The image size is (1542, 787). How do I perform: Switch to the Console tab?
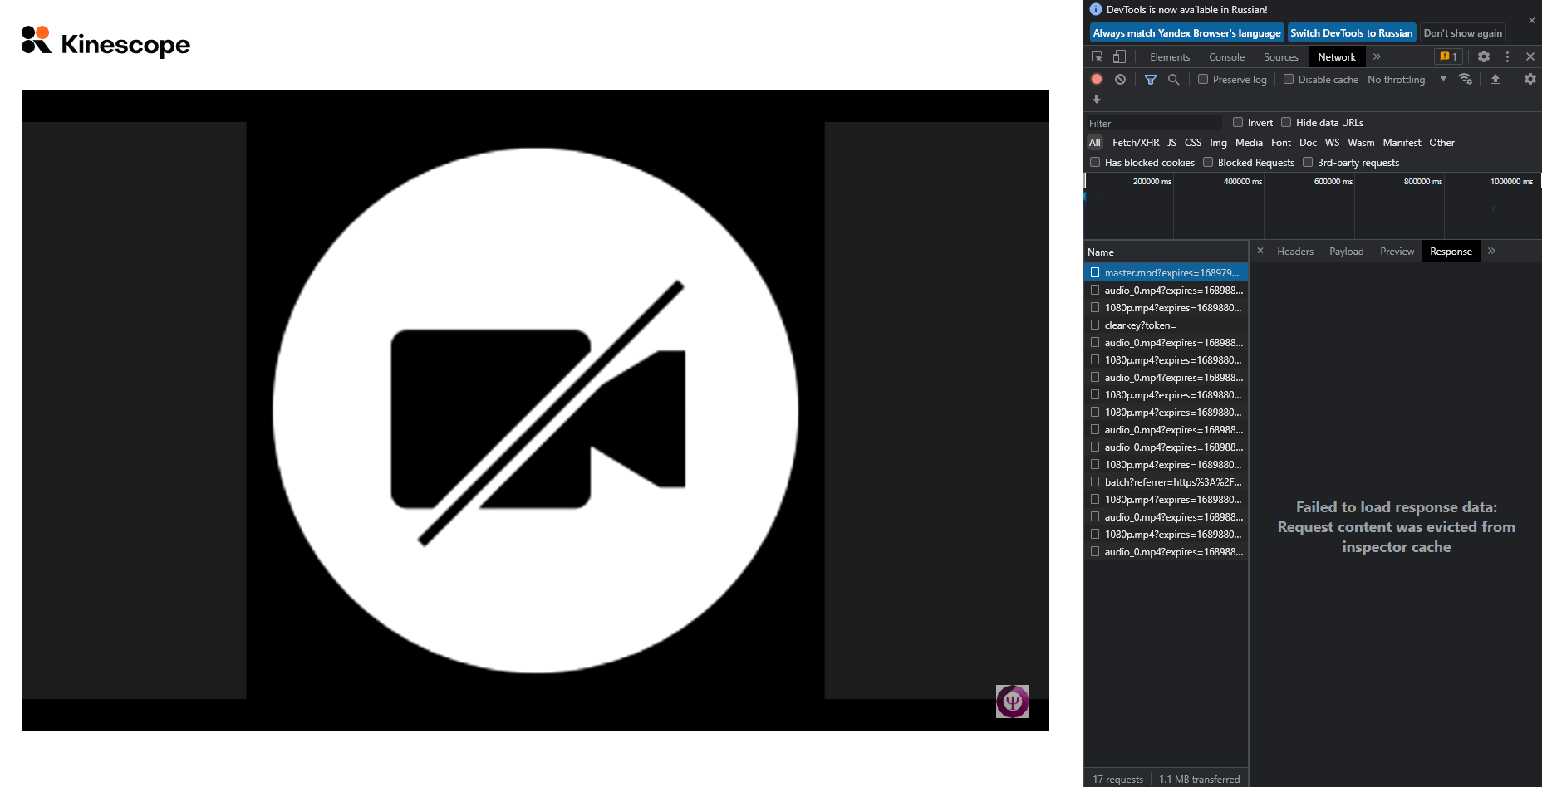1227,56
